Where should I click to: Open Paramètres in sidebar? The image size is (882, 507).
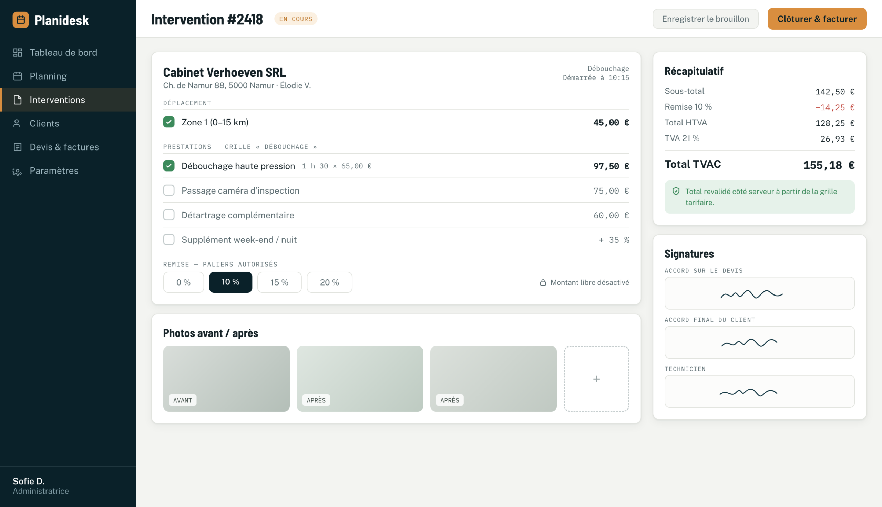(68, 171)
